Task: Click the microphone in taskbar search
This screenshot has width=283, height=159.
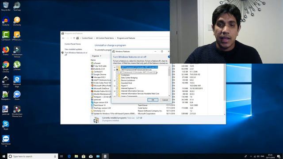Action: pyautogui.click(x=55, y=156)
